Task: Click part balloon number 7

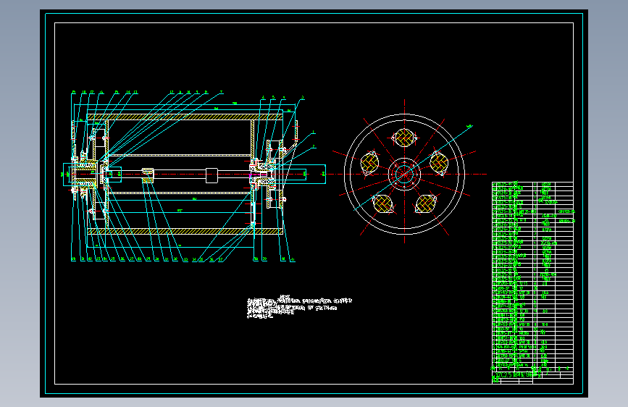Action: coord(221,93)
